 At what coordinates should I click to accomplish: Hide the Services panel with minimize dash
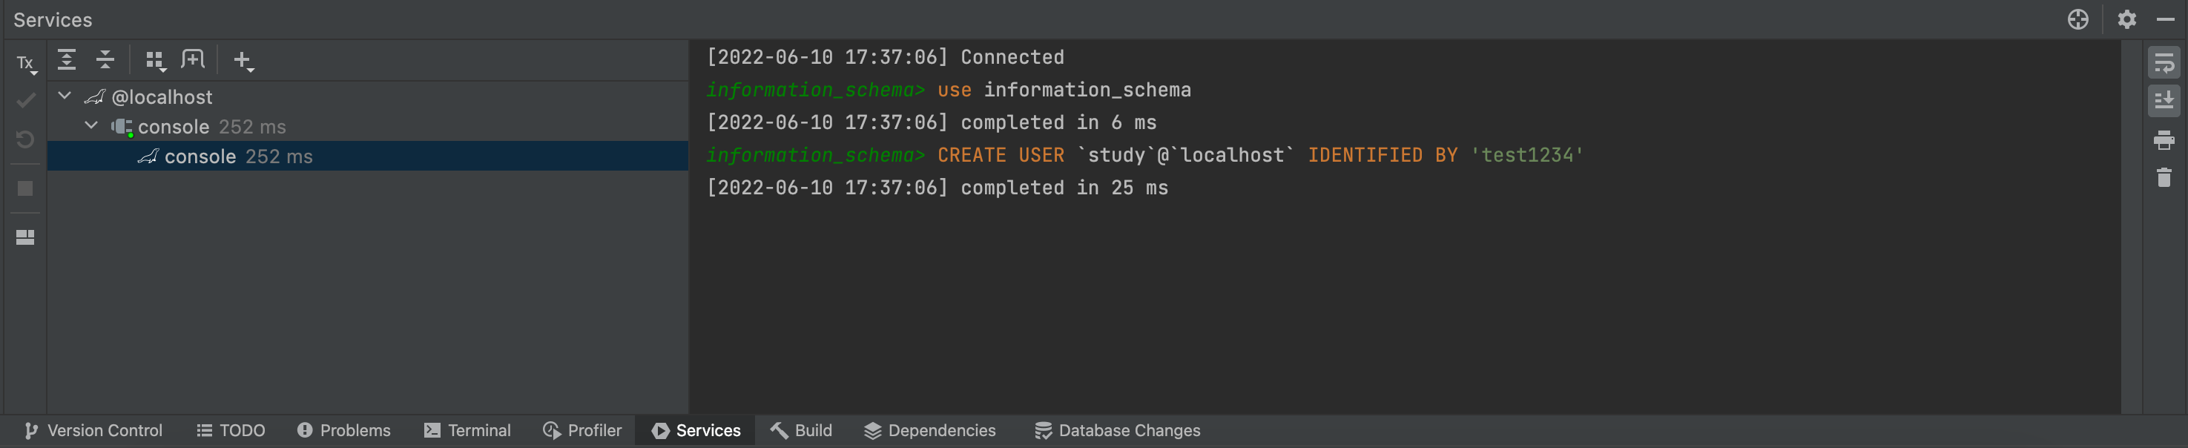click(x=2166, y=19)
